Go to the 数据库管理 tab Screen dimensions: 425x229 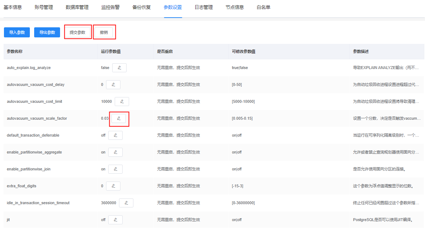click(77, 7)
